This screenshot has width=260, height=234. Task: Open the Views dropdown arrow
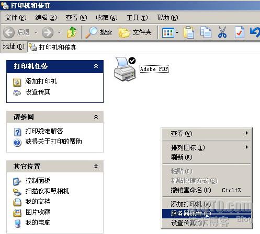point(177,32)
